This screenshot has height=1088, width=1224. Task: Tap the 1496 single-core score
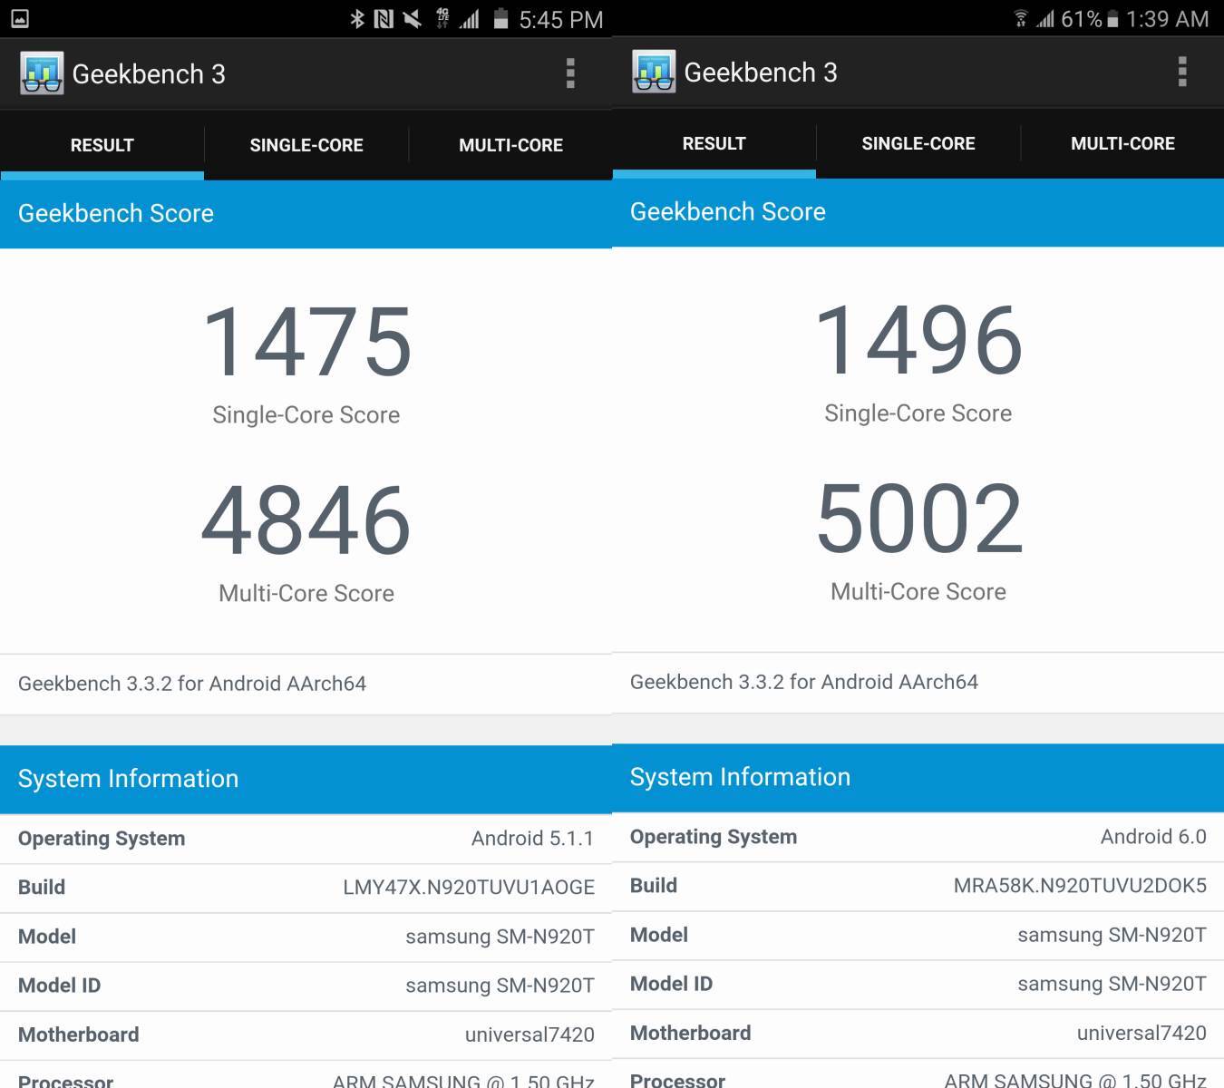click(918, 340)
